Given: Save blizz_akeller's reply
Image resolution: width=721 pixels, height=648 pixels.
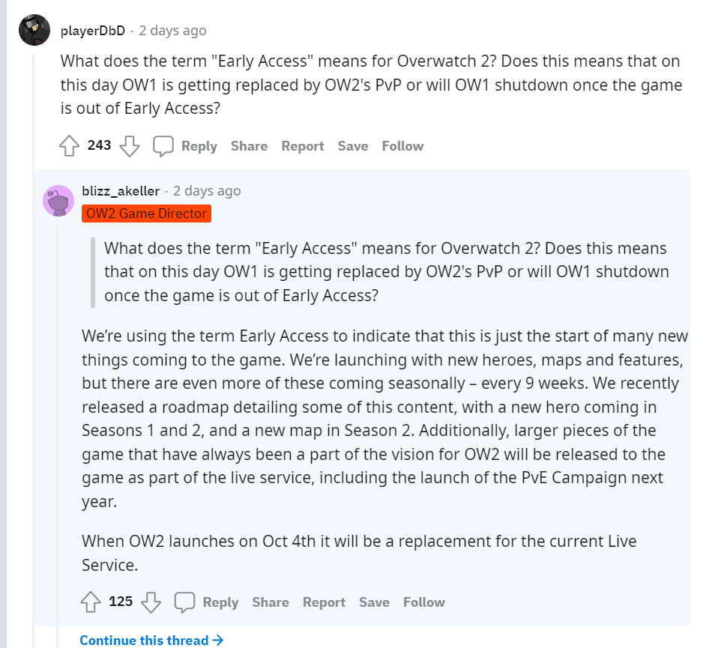Looking at the screenshot, I should [x=374, y=602].
